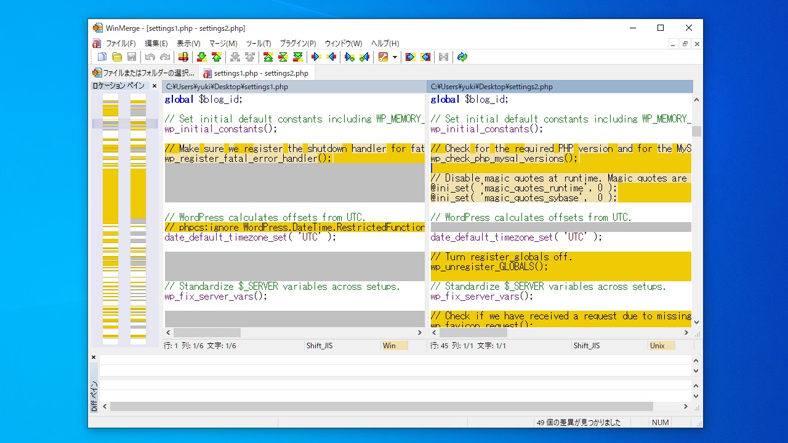Switch to ファイルまたはフォルダーの選択 tab
The width and height of the screenshot is (788, 443).
point(144,73)
